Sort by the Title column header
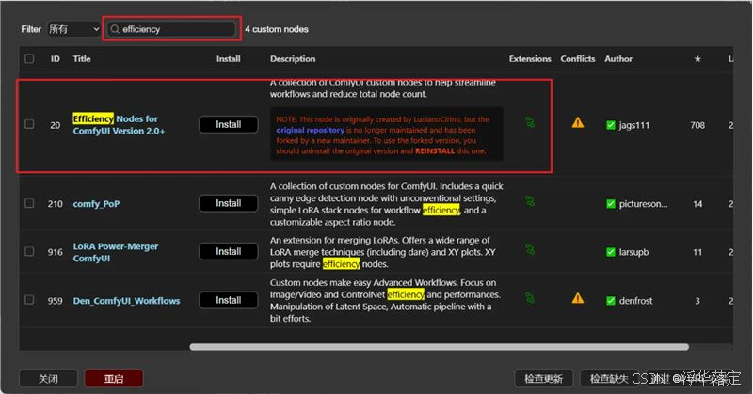 (x=82, y=58)
